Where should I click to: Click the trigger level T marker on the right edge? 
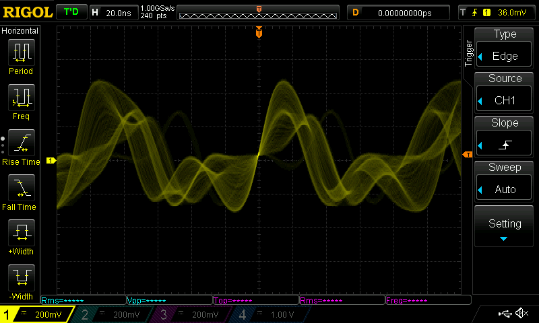(468, 155)
